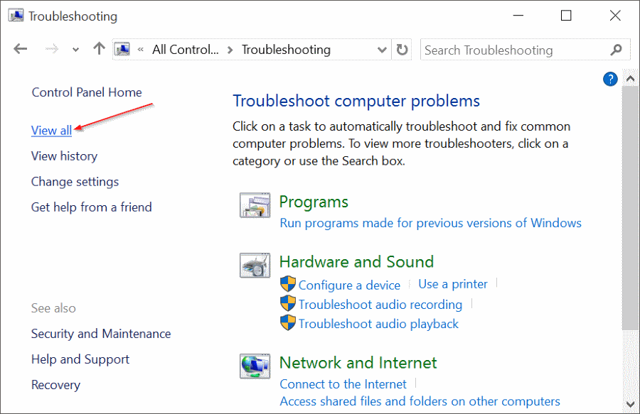Select Troubleshooting breadcrumb segment
The height and width of the screenshot is (414, 640).
[286, 50]
